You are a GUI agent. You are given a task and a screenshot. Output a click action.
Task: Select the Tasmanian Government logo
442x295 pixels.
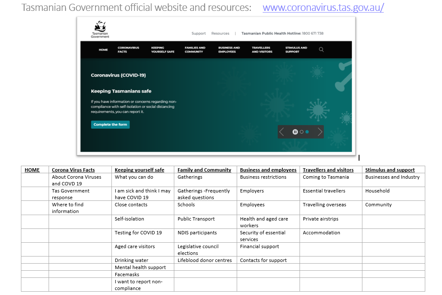tap(99, 29)
